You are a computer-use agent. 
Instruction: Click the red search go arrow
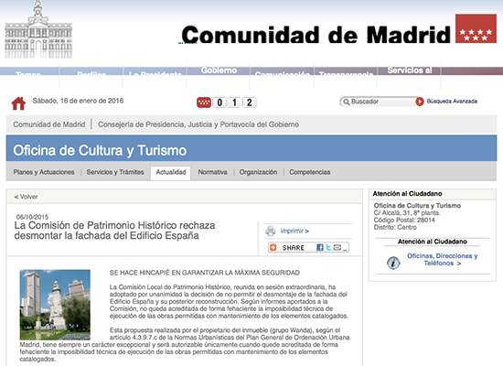pyautogui.click(x=420, y=102)
